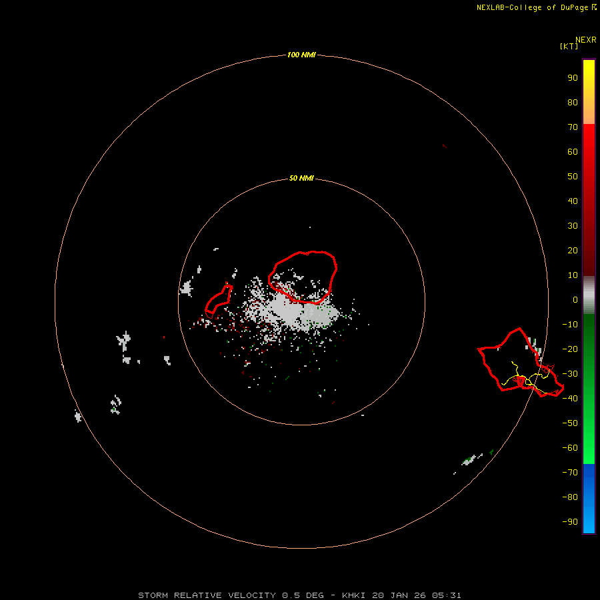
Task: Click the 30 value on velocity scale
Action: coord(573,226)
